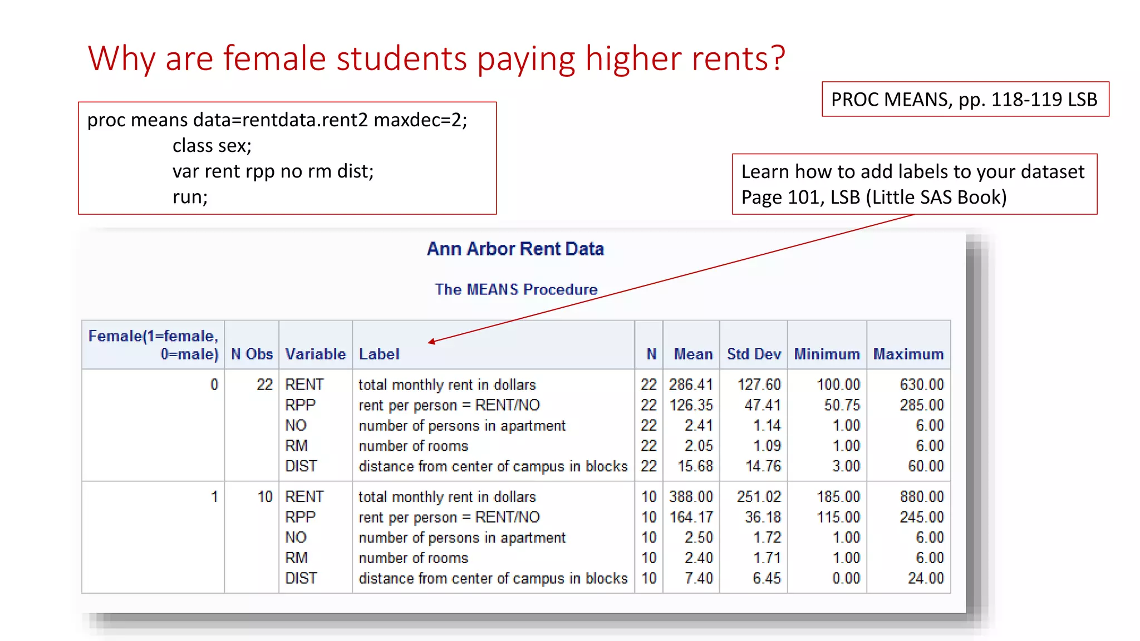Click 'Learn how to add labels to your dataset'
The height and width of the screenshot is (641, 1140).
pos(913,172)
